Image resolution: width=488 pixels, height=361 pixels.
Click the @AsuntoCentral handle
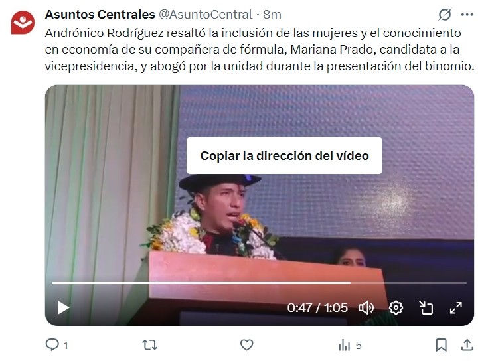[206, 15]
